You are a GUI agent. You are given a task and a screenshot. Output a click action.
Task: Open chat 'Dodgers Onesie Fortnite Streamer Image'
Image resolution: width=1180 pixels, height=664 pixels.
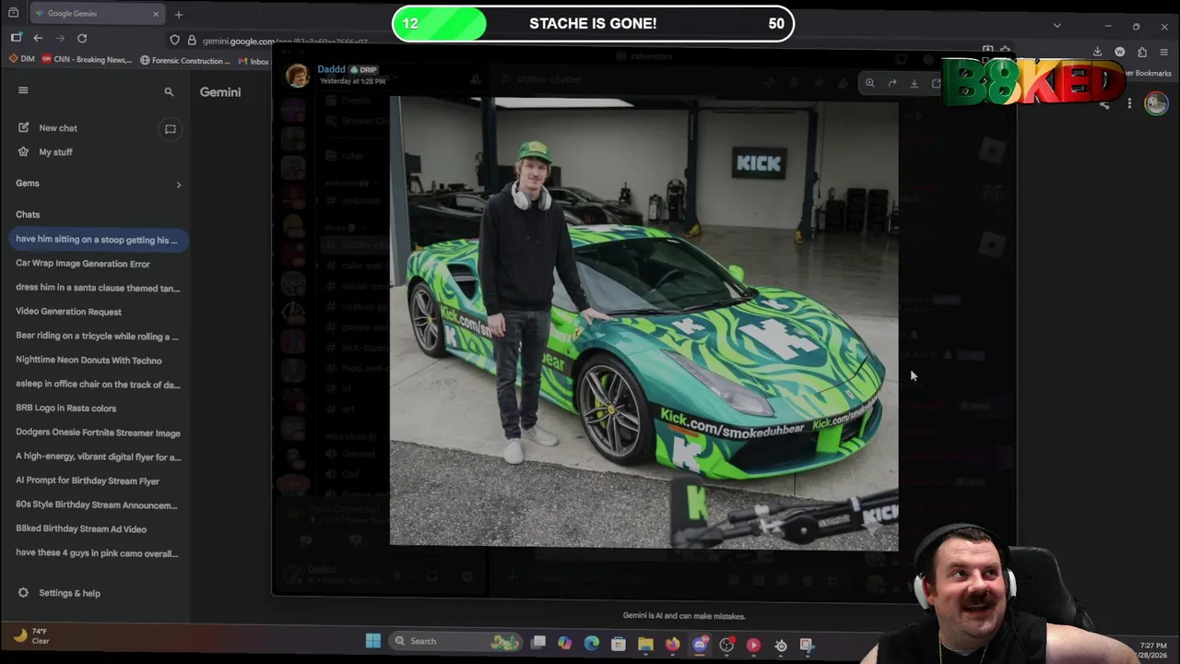click(x=99, y=433)
